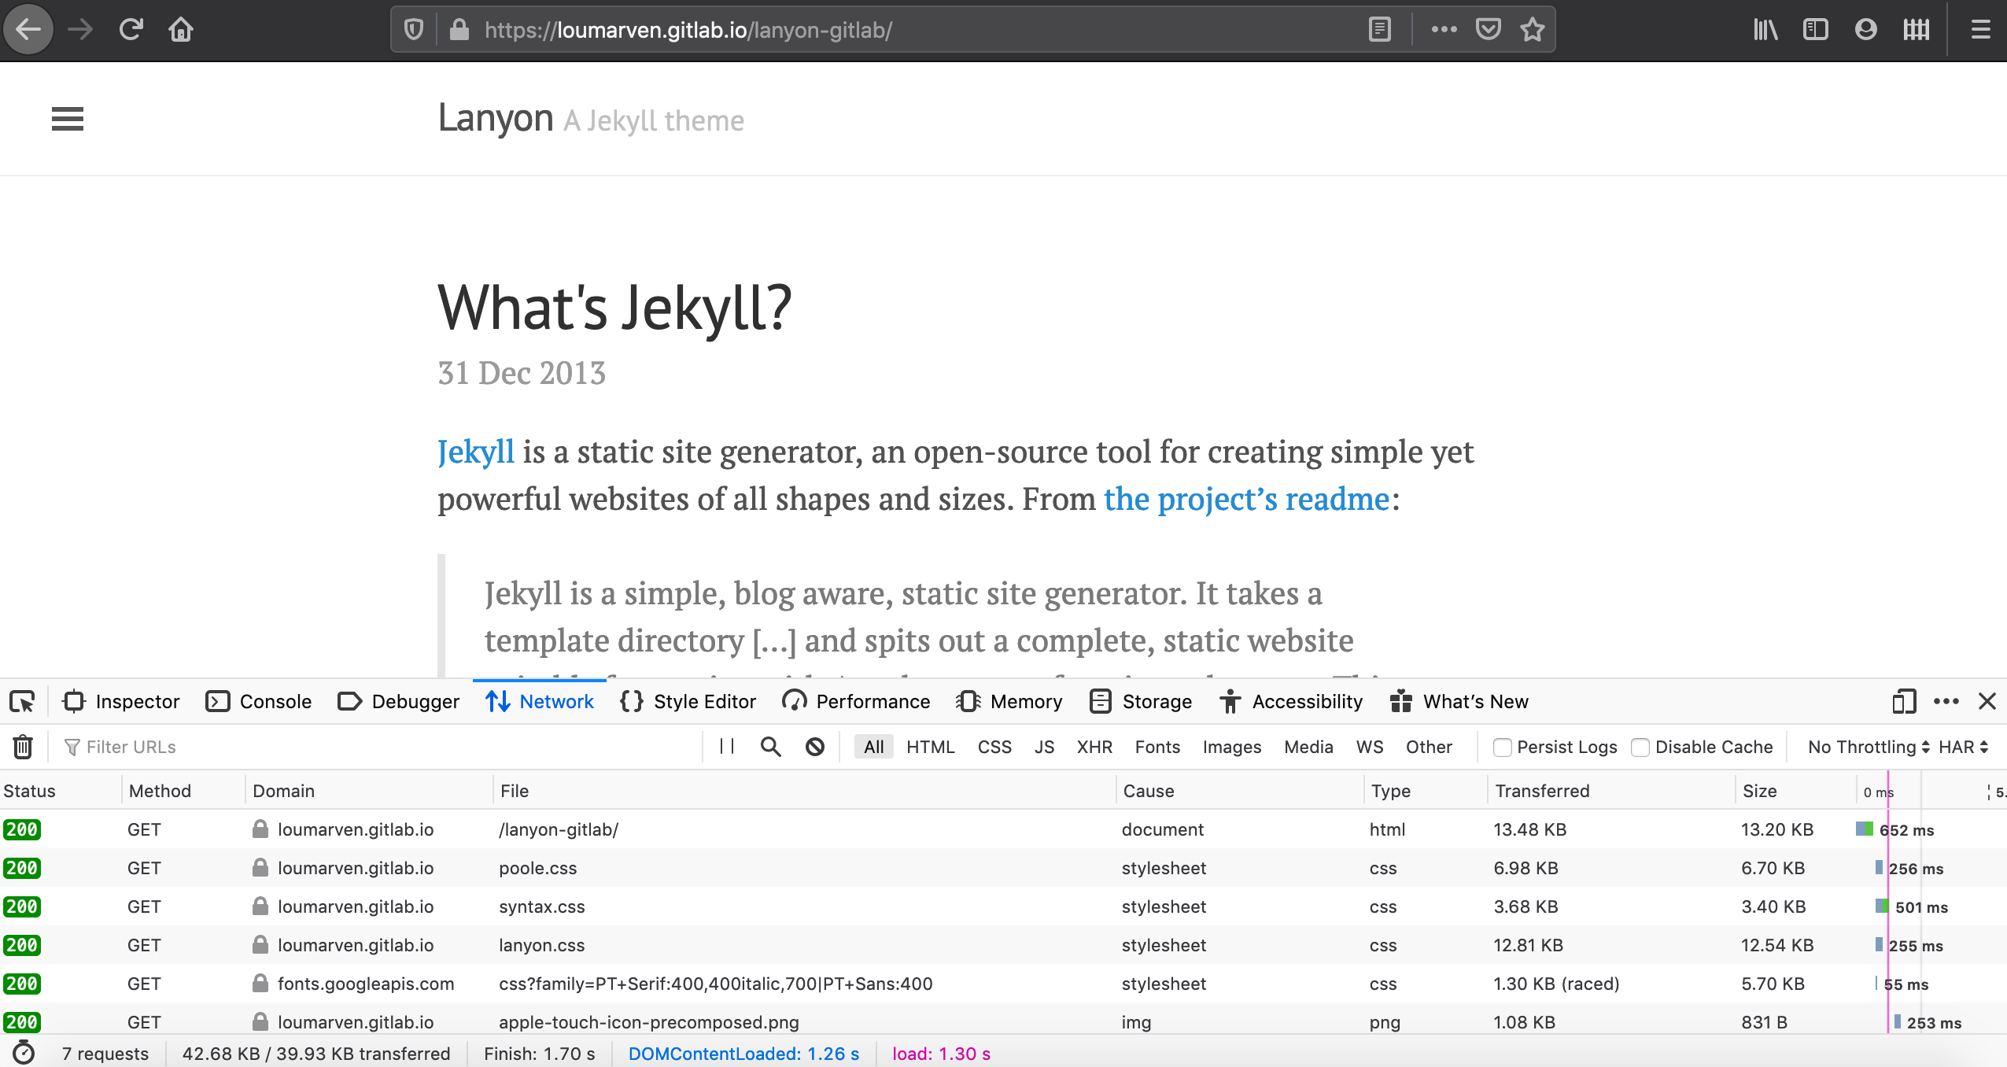This screenshot has width=2007, height=1067.
Task: Save page to Pocket
Action: [x=1489, y=30]
